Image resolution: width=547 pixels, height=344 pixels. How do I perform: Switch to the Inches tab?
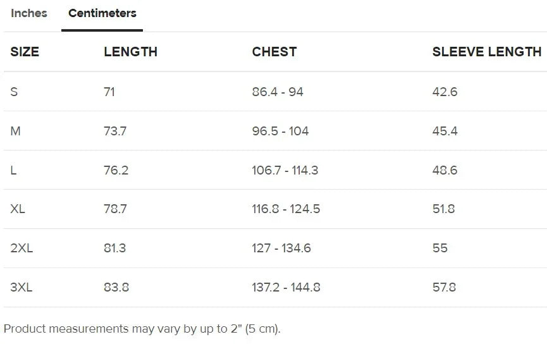[x=29, y=13]
